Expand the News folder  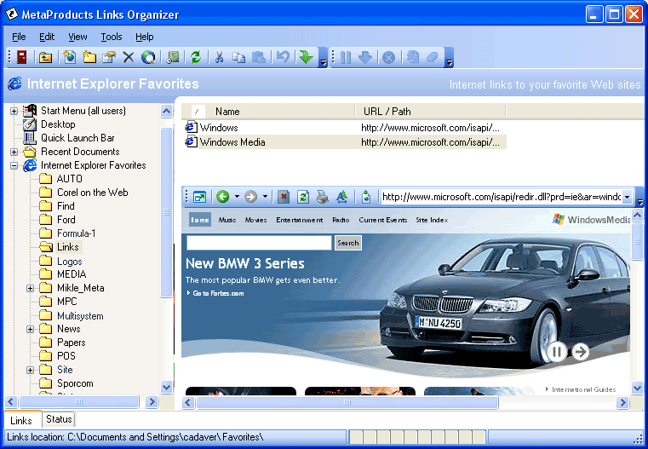30,329
